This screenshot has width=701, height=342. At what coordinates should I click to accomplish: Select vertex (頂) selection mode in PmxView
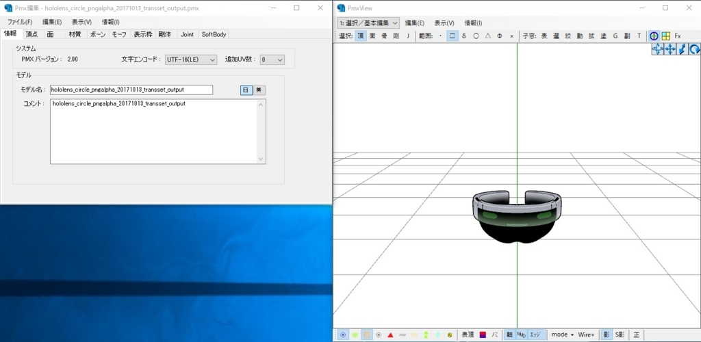point(360,36)
